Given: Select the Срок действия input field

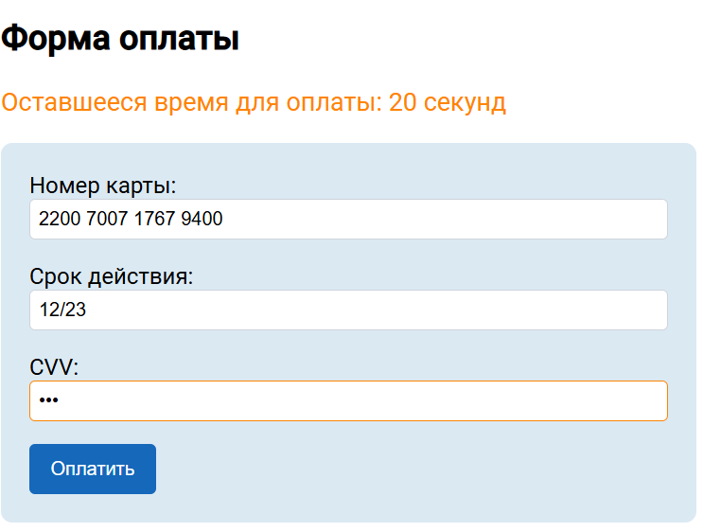Looking at the screenshot, I should 348,310.
